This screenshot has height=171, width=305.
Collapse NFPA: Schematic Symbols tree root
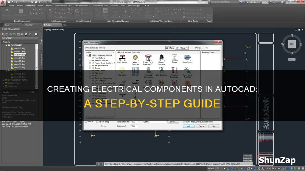tap(87, 56)
